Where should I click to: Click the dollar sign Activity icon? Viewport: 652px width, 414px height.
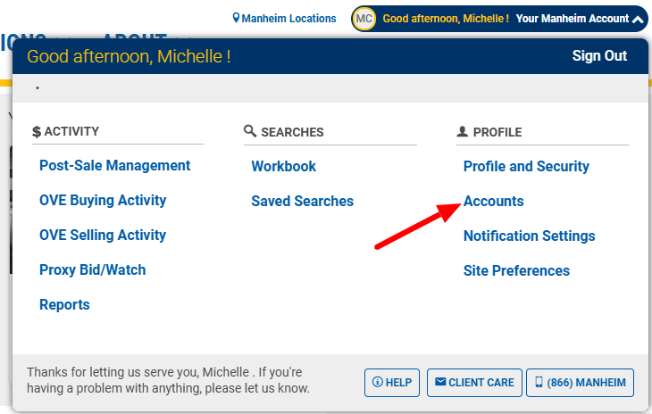coord(37,132)
